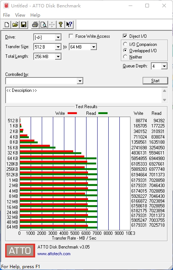Open Print Preview toolbar icon
173x270 pixels.
click(44, 24)
